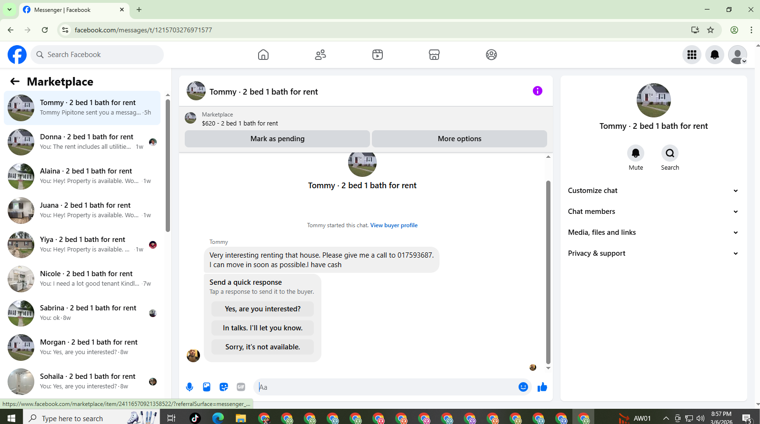Expand Media, files and links section
This screenshot has height=424, width=760.
[653, 232]
